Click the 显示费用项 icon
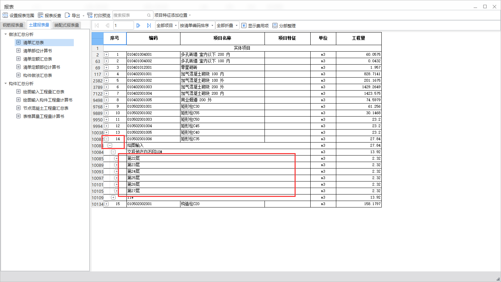Image resolution: width=501 pixels, height=282 pixels. [244, 26]
